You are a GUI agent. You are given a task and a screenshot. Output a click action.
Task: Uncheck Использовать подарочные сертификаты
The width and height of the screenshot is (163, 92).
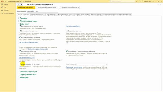(67, 51)
